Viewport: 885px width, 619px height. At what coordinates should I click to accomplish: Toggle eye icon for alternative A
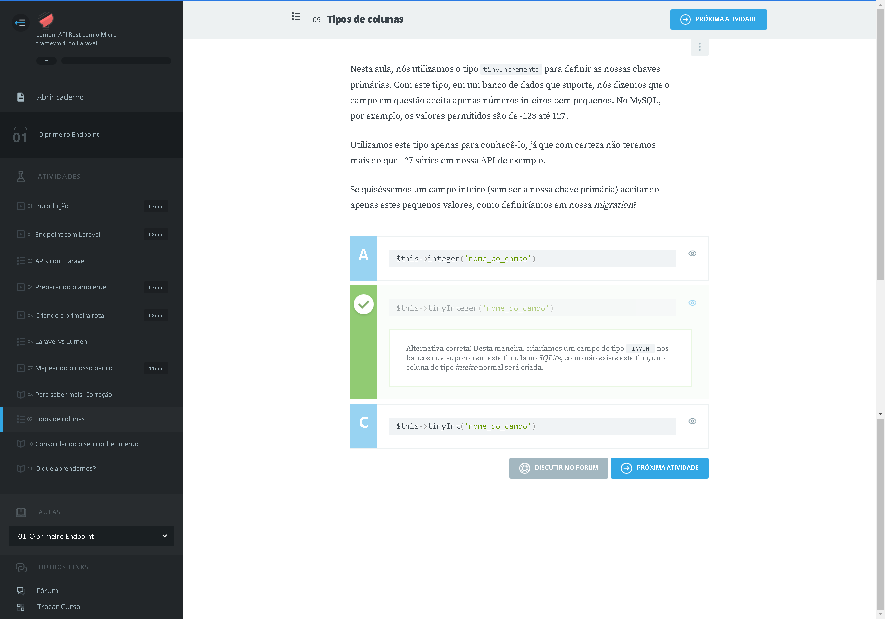692,253
